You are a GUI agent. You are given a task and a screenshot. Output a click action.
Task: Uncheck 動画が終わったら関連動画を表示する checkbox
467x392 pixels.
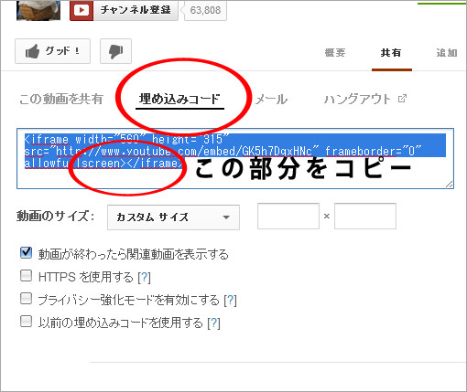pos(26,252)
